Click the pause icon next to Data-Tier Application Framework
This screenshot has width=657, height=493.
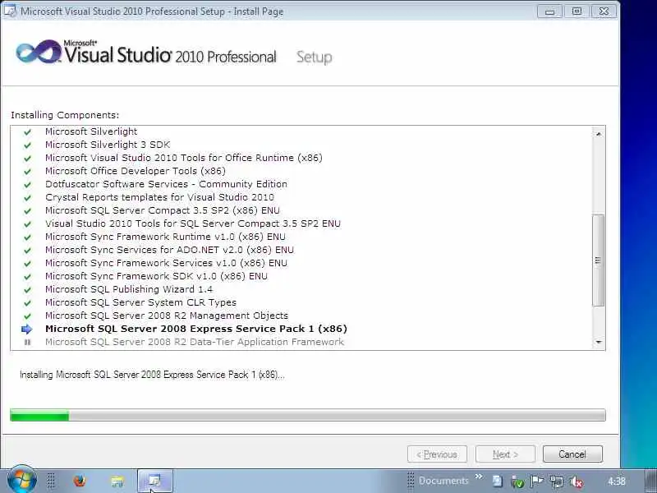pos(28,342)
